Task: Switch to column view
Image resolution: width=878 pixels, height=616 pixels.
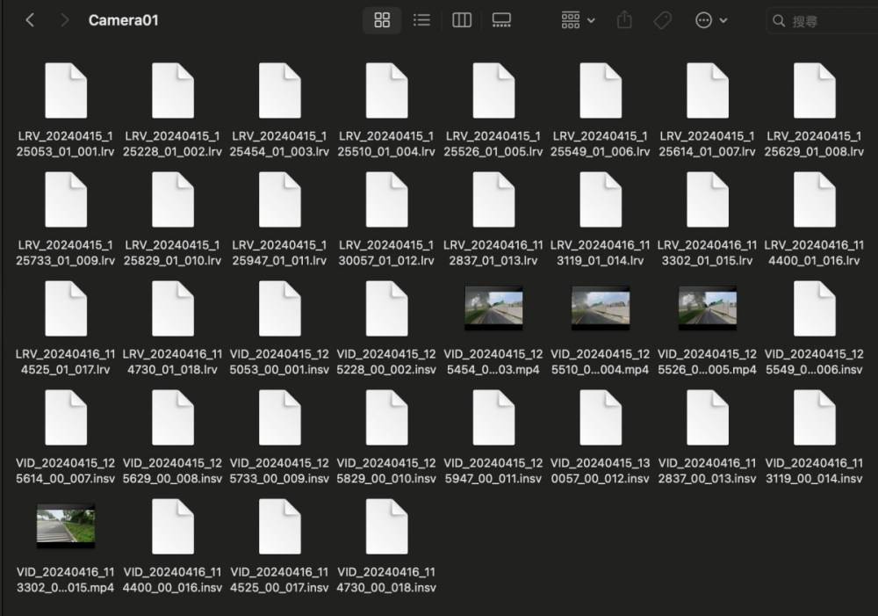Action: (x=462, y=21)
